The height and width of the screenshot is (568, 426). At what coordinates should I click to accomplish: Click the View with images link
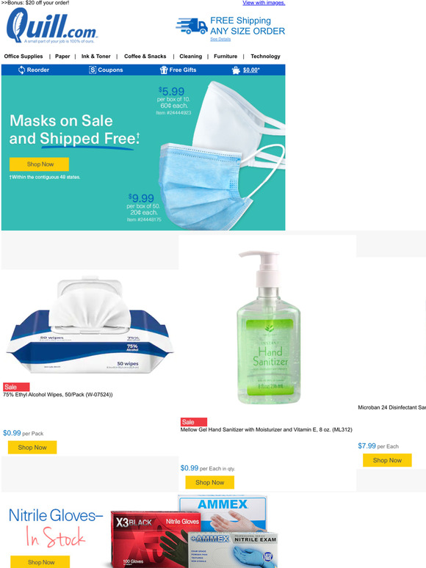(264, 3)
